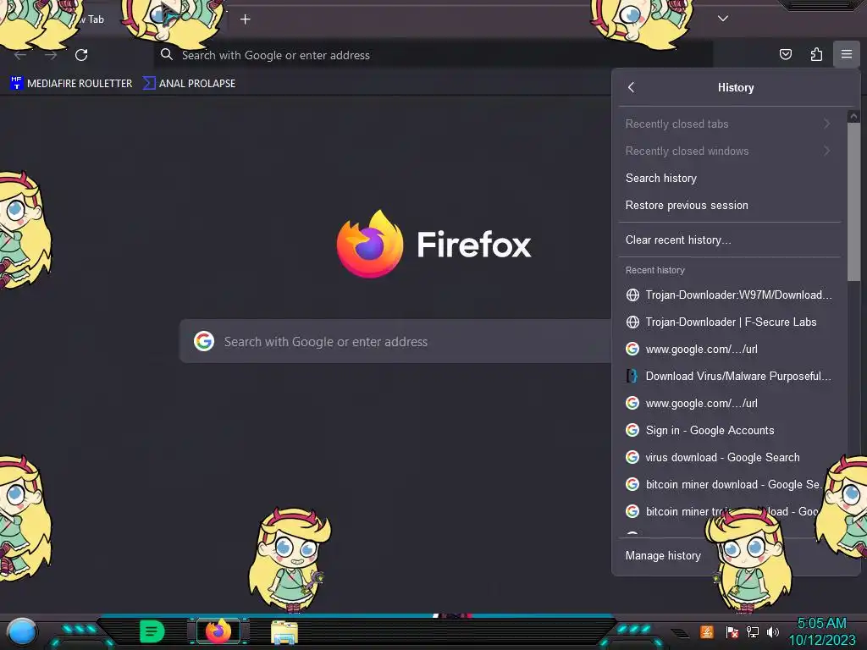Go back from History panel
867x650 pixels.
[632, 87]
